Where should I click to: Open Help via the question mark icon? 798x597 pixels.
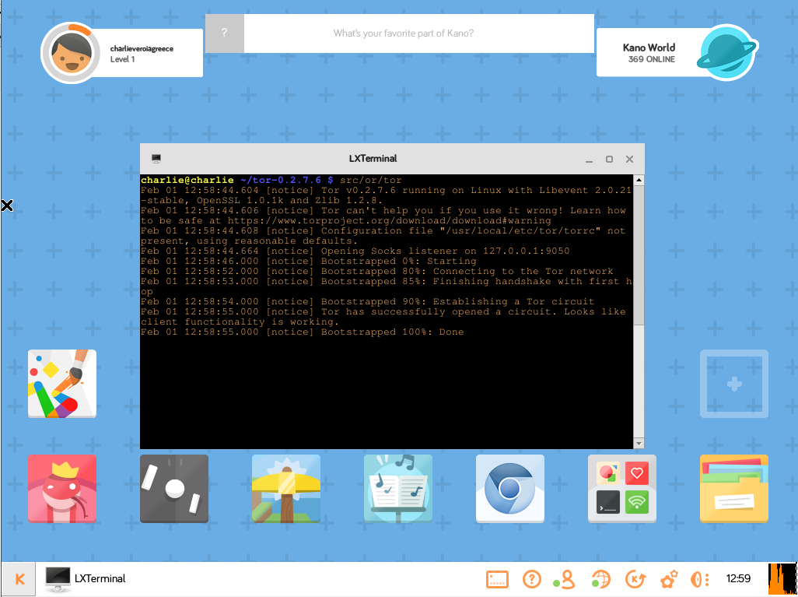[532, 579]
